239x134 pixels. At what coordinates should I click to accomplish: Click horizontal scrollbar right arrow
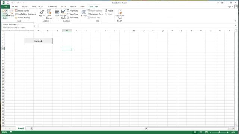tap(233, 128)
